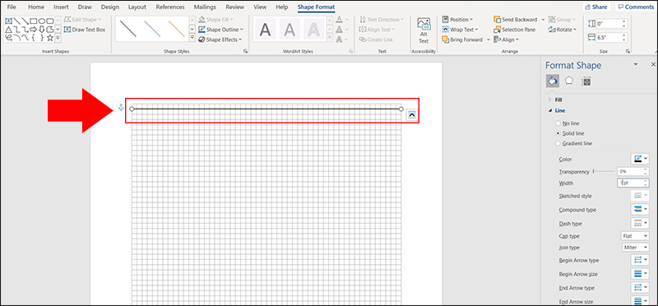The image size is (658, 306).
Task: Open the Shape Outline dropdown
Action: [220, 30]
